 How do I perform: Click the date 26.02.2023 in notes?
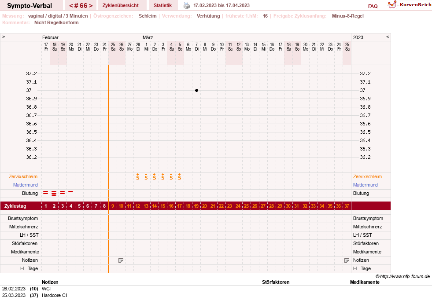click(x=14, y=289)
